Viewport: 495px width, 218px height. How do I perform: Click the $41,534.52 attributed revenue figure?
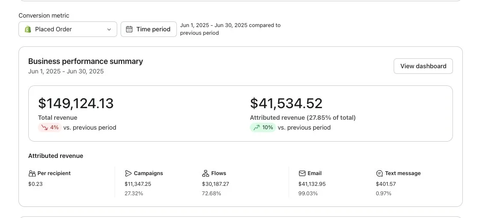click(x=286, y=103)
